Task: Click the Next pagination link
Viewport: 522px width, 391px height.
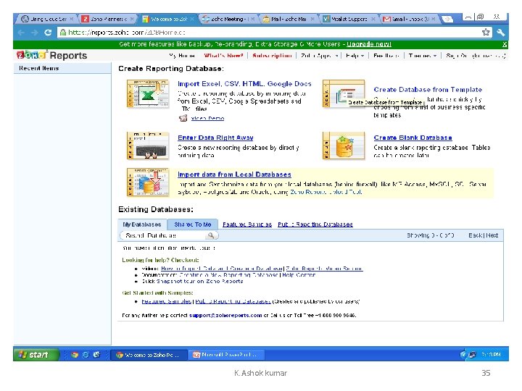Action: (492, 235)
